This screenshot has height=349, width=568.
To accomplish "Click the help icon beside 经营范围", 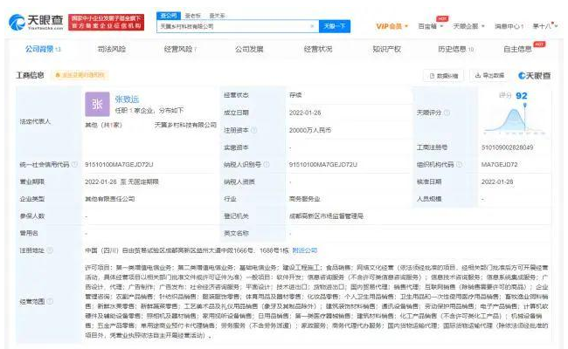I will 50,301.
